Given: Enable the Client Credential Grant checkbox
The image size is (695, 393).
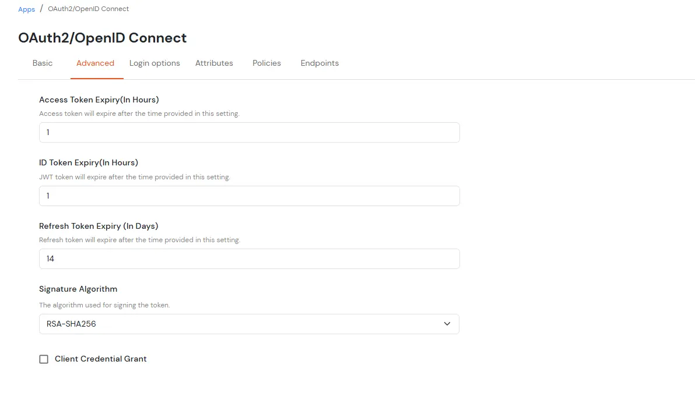Looking at the screenshot, I should point(44,359).
